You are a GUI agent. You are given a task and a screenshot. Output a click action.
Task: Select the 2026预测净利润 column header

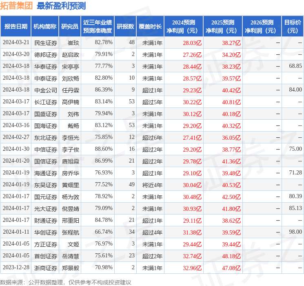(262, 27)
